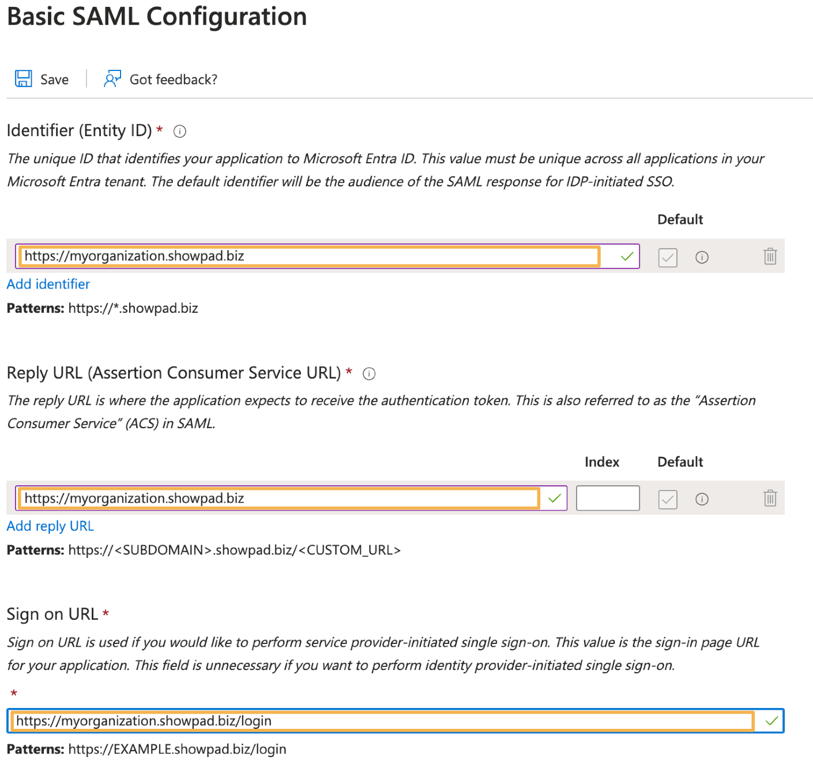Toggle Default checkbox in Identifier row
The image size is (813, 764).
[x=668, y=257]
